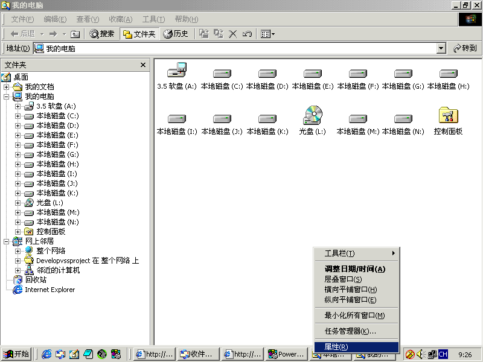The width and height of the screenshot is (483, 362).
Task: Toggle the 搜索 search pane button
Action: point(101,34)
